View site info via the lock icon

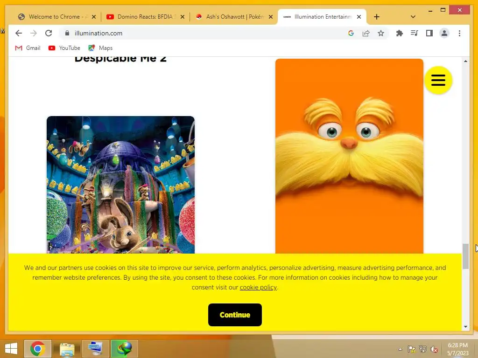click(67, 33)
